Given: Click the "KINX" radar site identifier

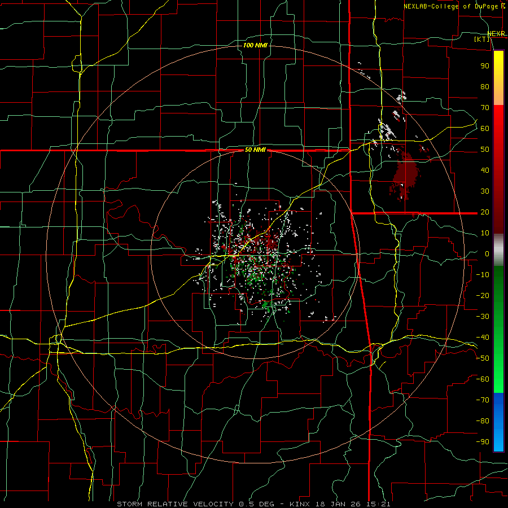Looking at the screenshot, I should tap(299, 504).
